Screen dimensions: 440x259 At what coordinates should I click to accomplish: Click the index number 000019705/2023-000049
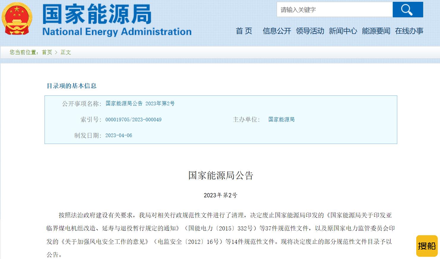(x=133, y=120)
